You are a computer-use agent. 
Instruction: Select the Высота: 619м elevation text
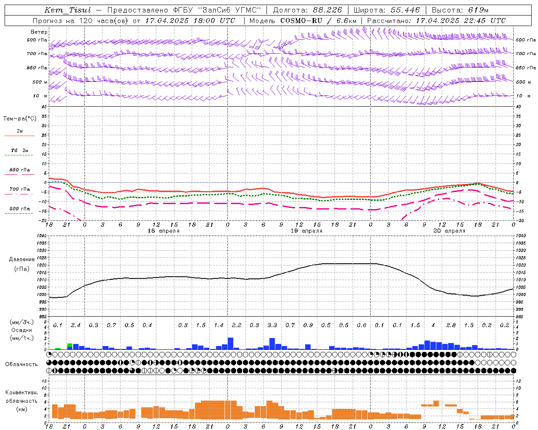tap(460, 10)
